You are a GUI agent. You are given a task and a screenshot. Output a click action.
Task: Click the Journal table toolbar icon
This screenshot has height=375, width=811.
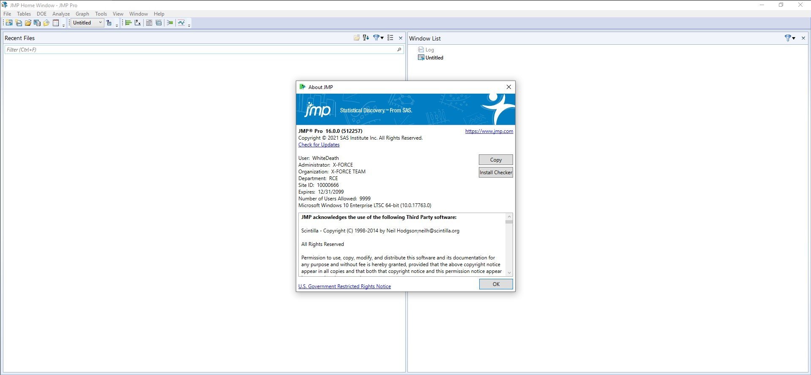56,23
